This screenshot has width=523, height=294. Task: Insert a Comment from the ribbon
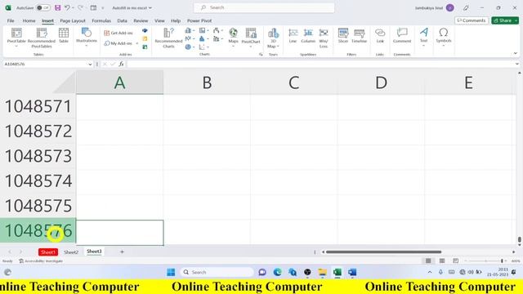coord(402,36)
